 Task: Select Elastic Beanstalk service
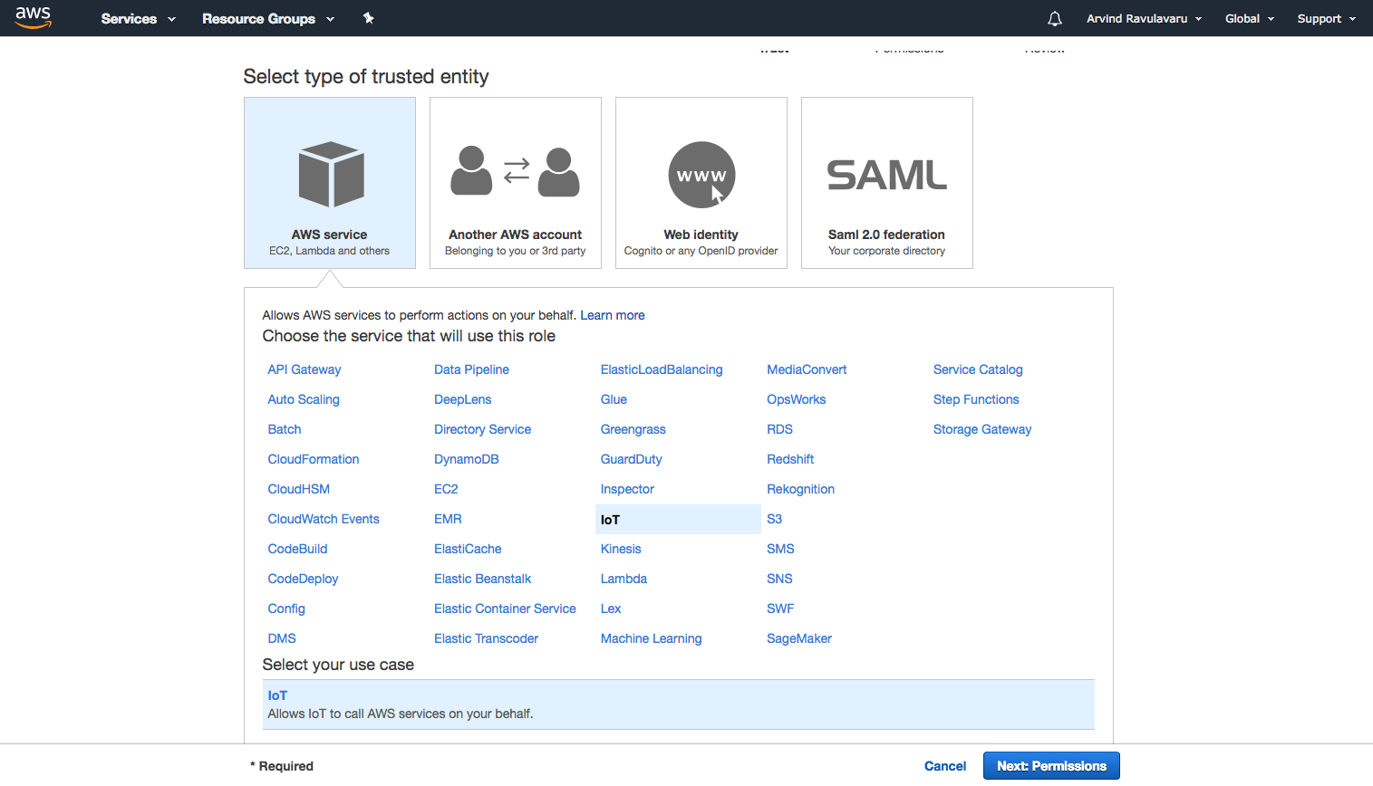click(483, 579)
